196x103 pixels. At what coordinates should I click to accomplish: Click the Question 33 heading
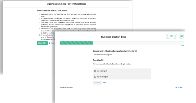(98, 60)
